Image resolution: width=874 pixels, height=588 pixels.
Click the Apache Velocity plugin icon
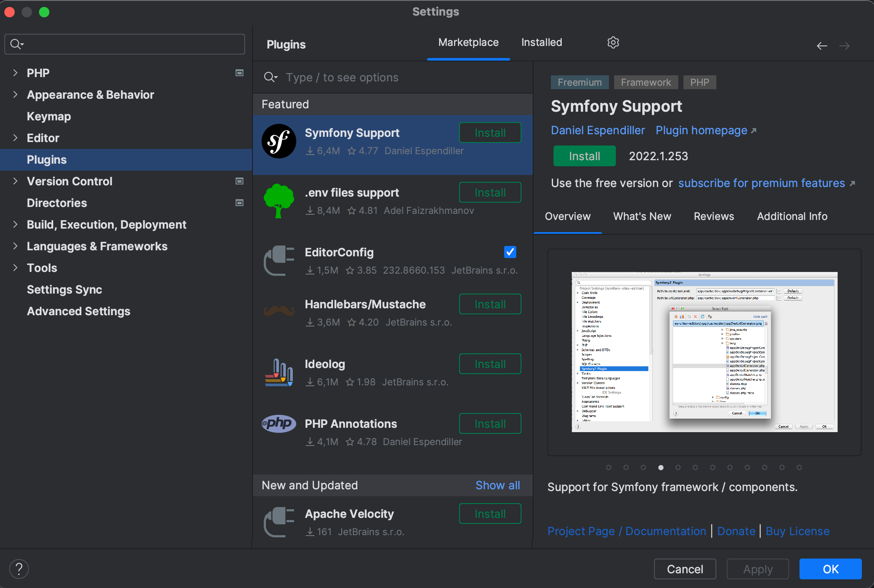click(x=278, y=522)
